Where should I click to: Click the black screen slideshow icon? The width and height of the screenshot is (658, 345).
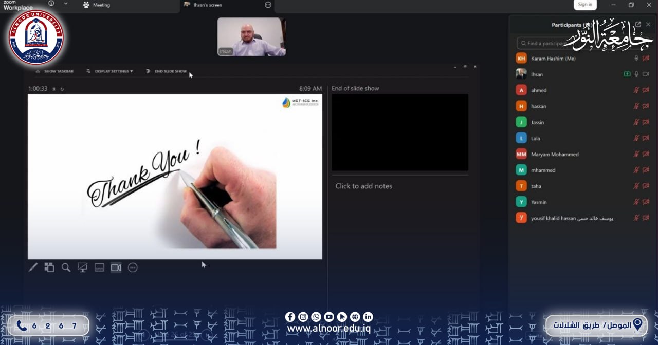[x=82, y=267]
